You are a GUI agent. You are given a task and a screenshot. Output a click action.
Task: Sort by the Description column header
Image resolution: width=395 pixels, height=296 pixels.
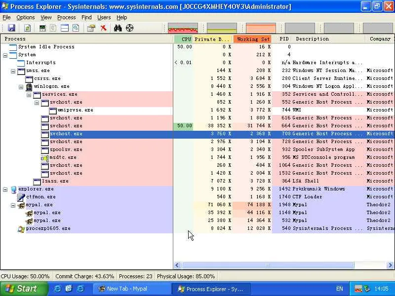tap(328, 39)
